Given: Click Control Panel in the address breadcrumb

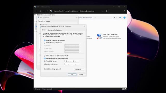Looking at the screenshot, I should pyautogui.click(x=58, y=11).
